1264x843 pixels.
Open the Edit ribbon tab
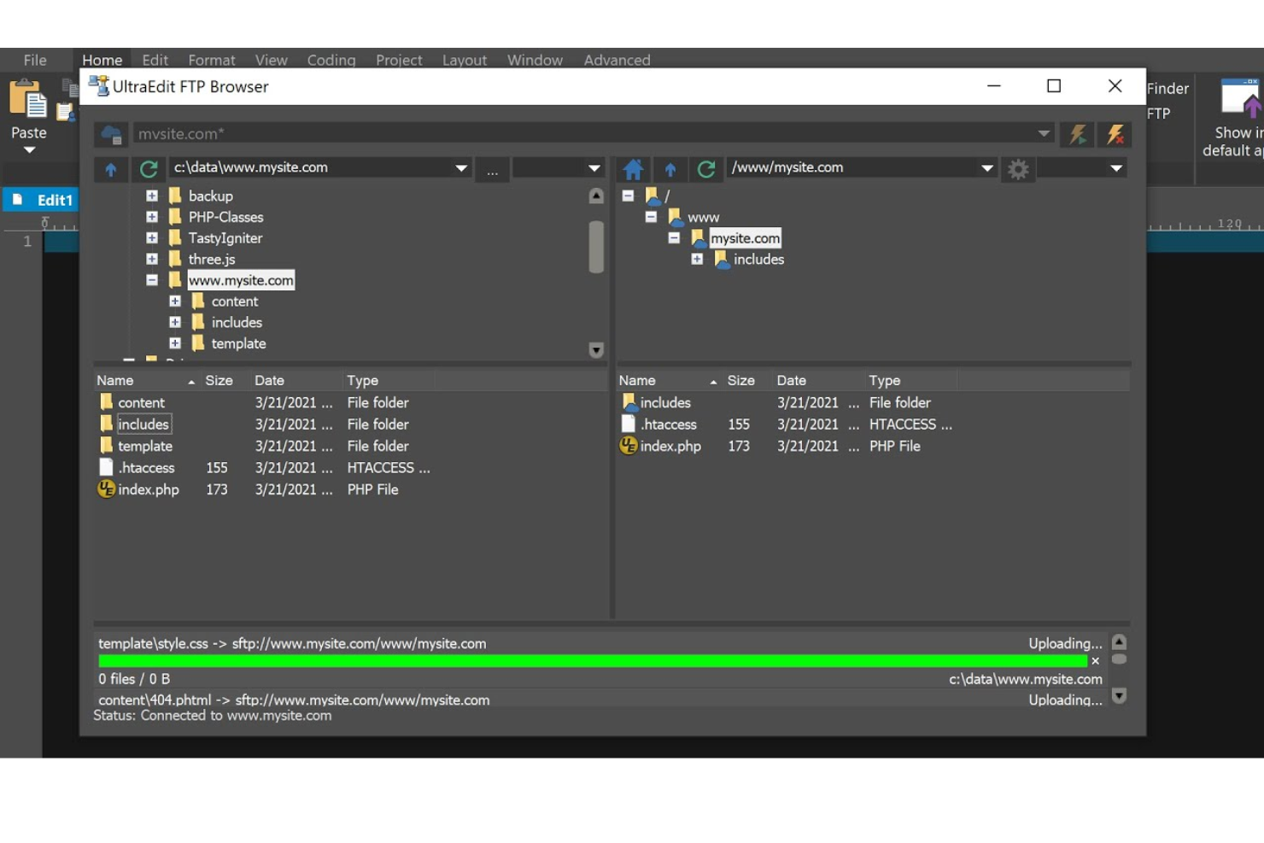pos(155,60)
